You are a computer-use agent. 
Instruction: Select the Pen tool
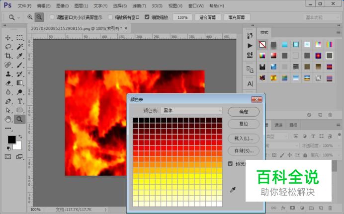(8, 101)
